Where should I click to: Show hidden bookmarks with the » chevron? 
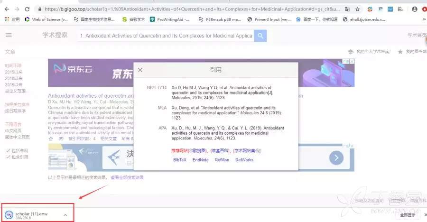[424, 19]
